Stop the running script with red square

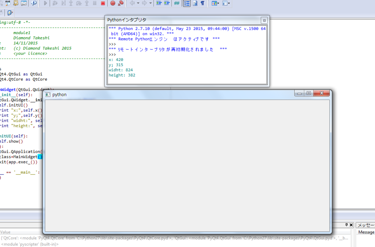(103, 3)
